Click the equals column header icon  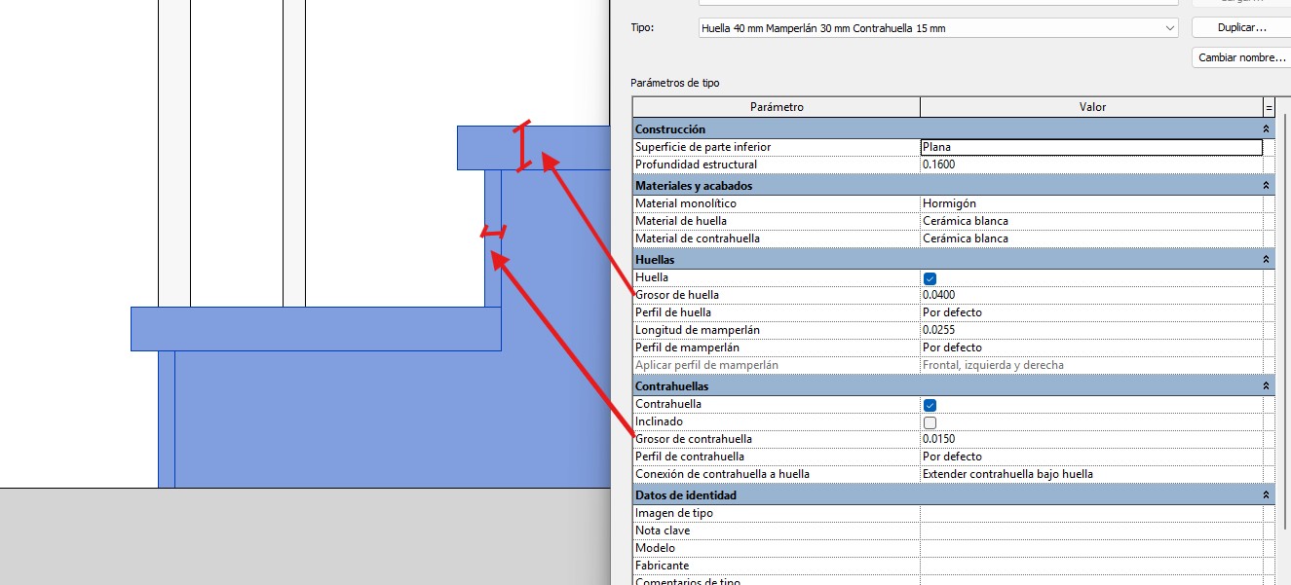point(1269,107)
